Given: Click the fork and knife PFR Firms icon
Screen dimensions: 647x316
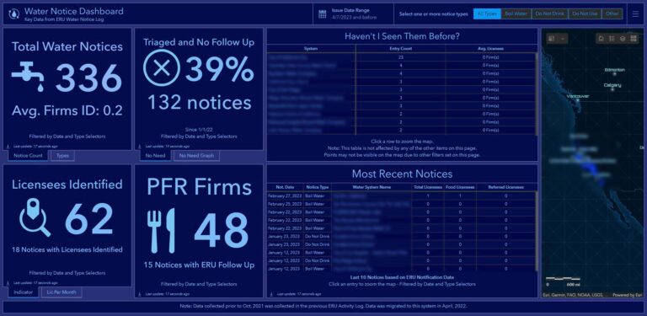Looking at the screenshot, I should [162, 231].
